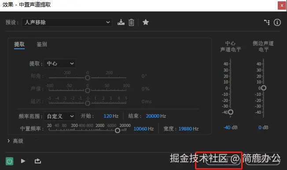Mark preset as favorite with star
287x170 pixels.
[146, 22]
